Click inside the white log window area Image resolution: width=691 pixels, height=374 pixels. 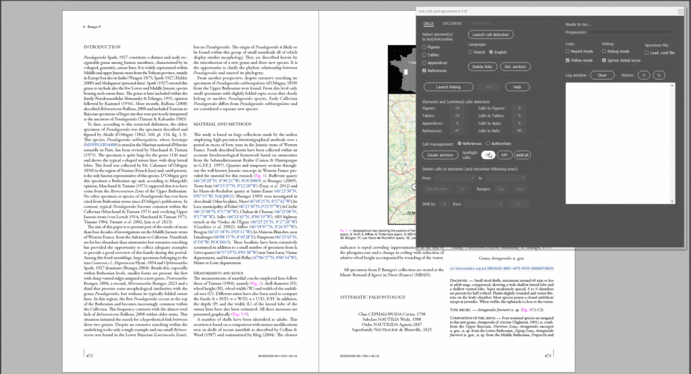[x=618, y=143]
